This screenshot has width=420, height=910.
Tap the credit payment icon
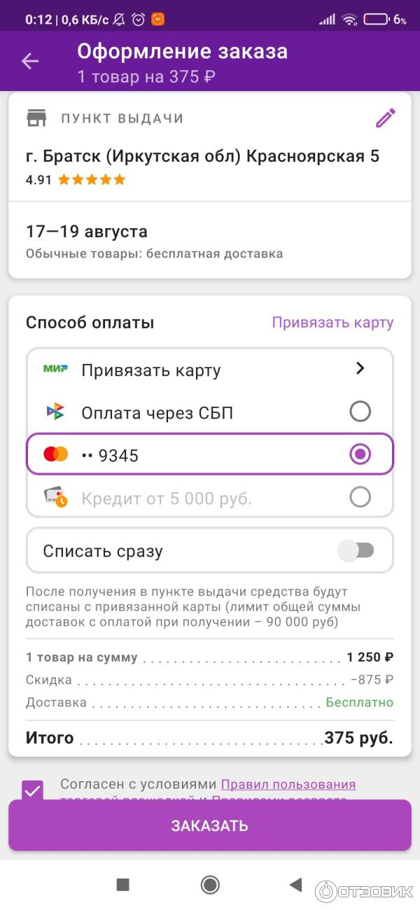coord(55,498)
